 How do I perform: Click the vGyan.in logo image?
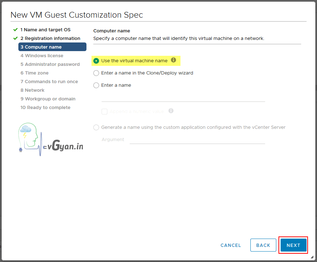coord(50,140)
